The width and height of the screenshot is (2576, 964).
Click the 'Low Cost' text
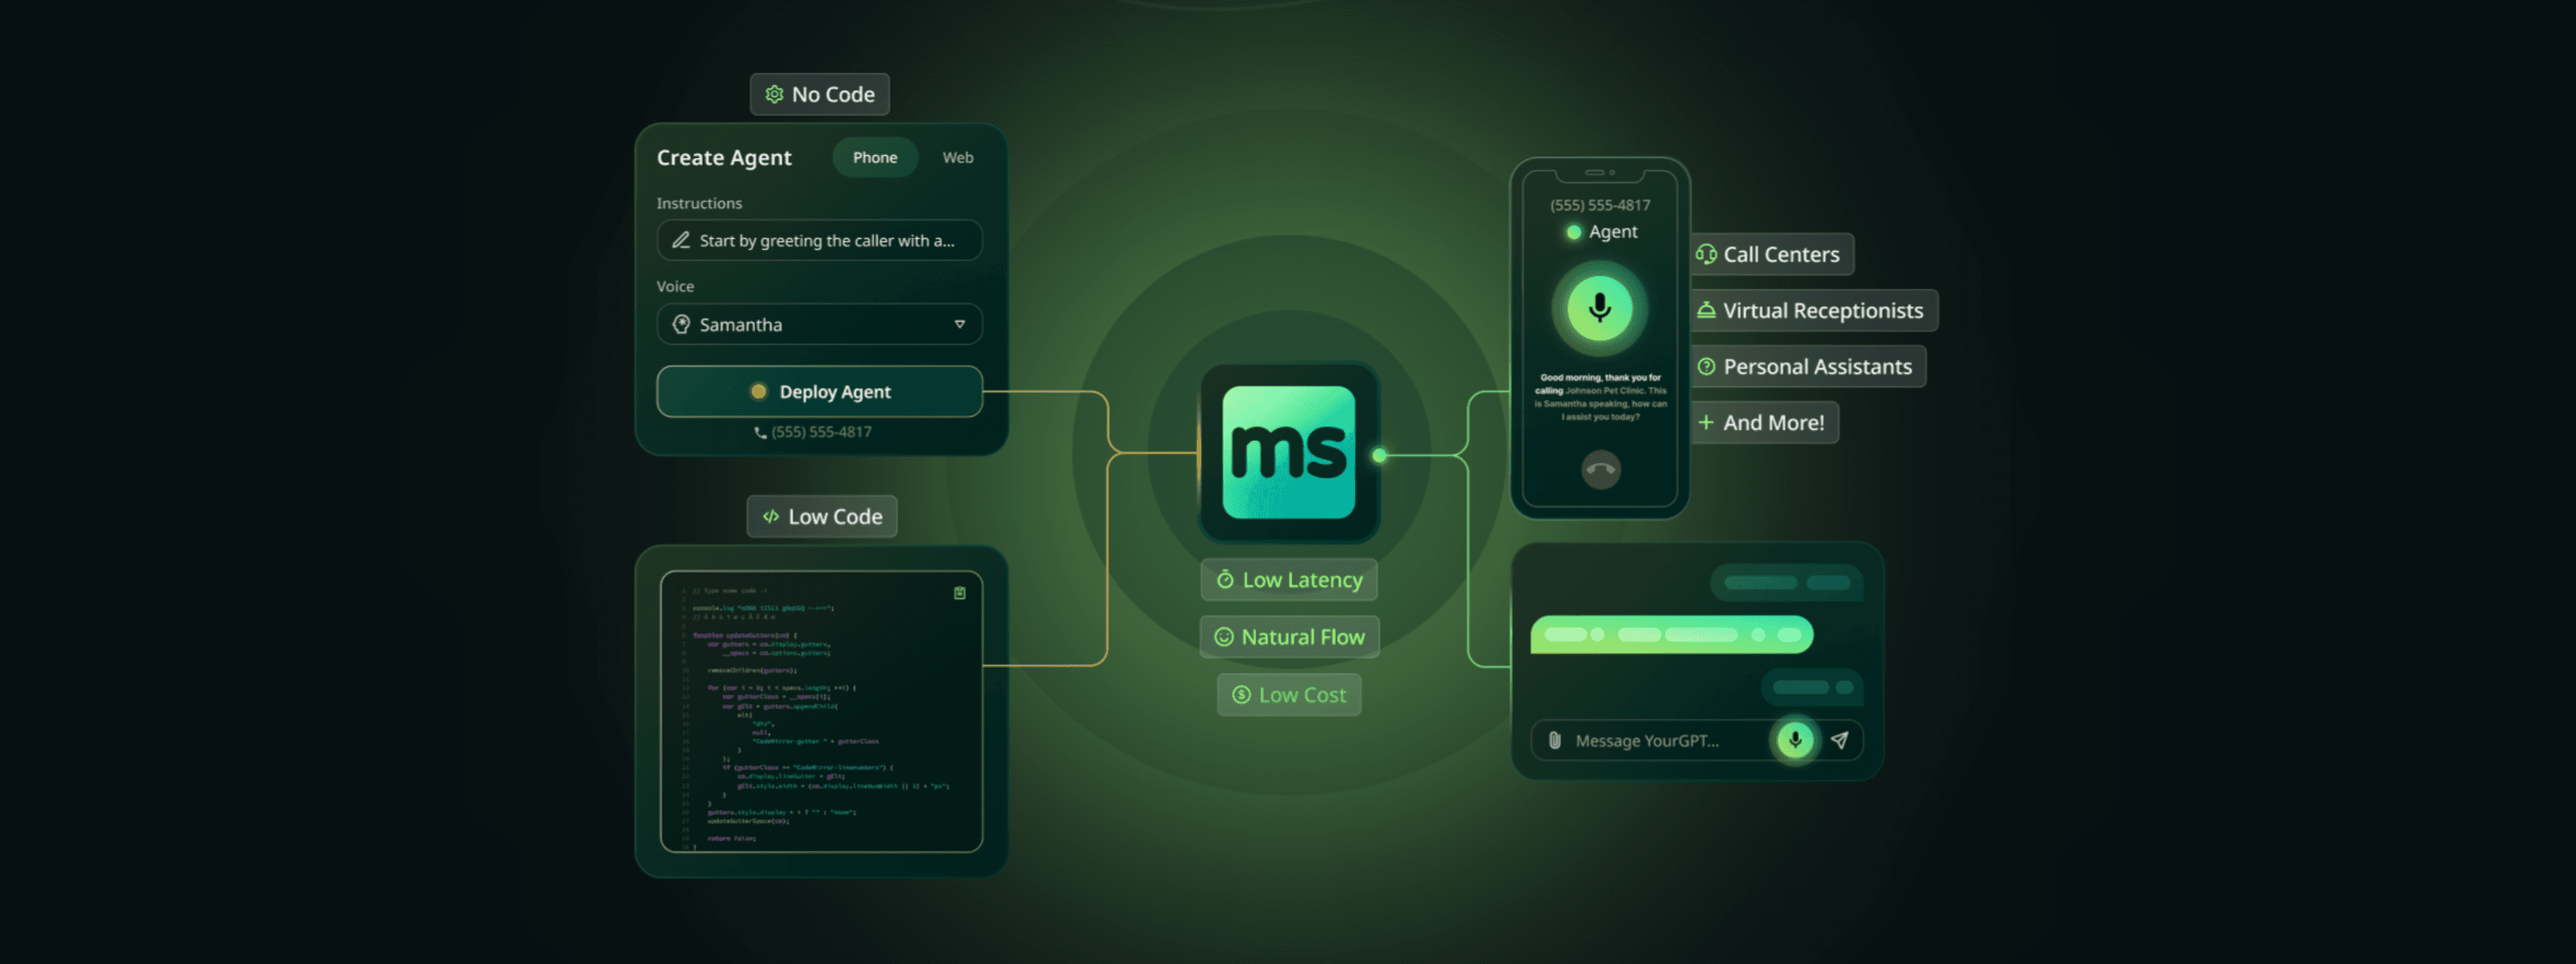1302,694
